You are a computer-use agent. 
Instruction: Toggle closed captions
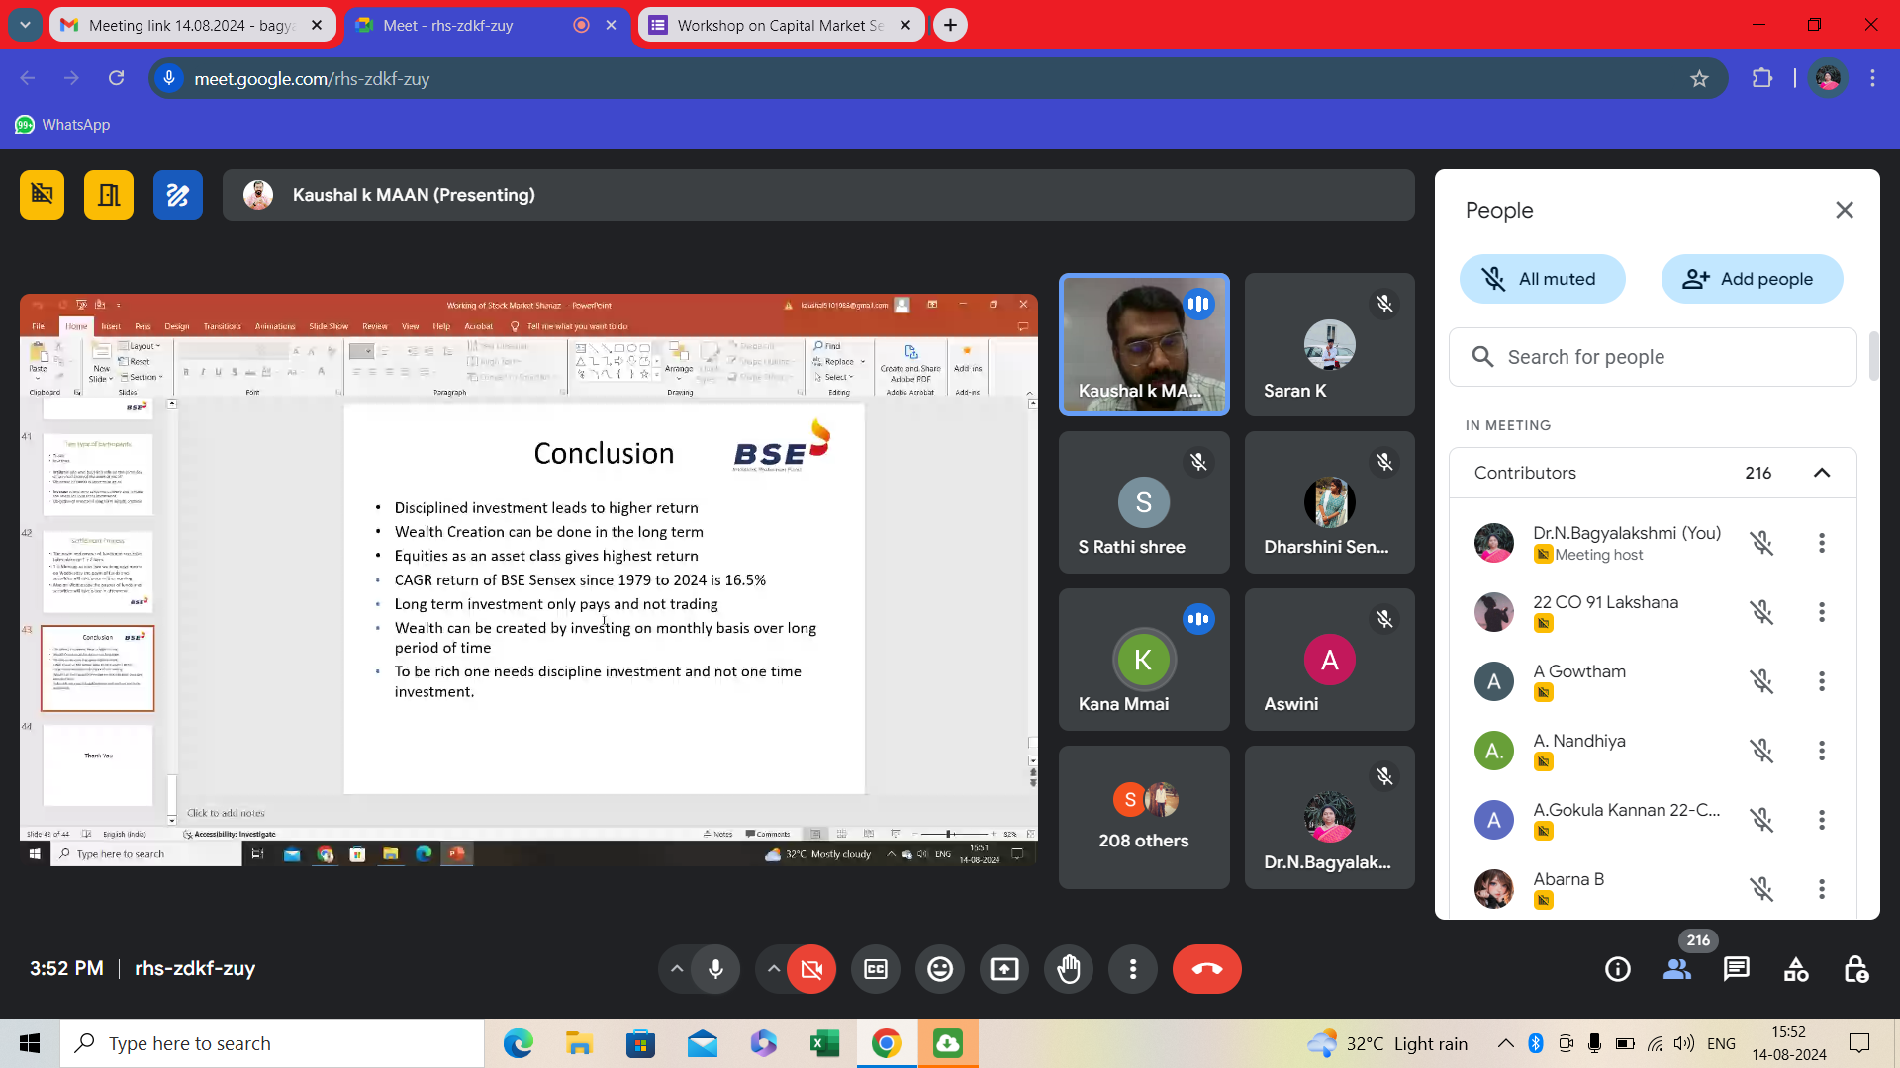tap(876, 969)
